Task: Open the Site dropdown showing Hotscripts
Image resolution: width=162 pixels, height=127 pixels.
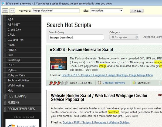Action: click(107, 11)
